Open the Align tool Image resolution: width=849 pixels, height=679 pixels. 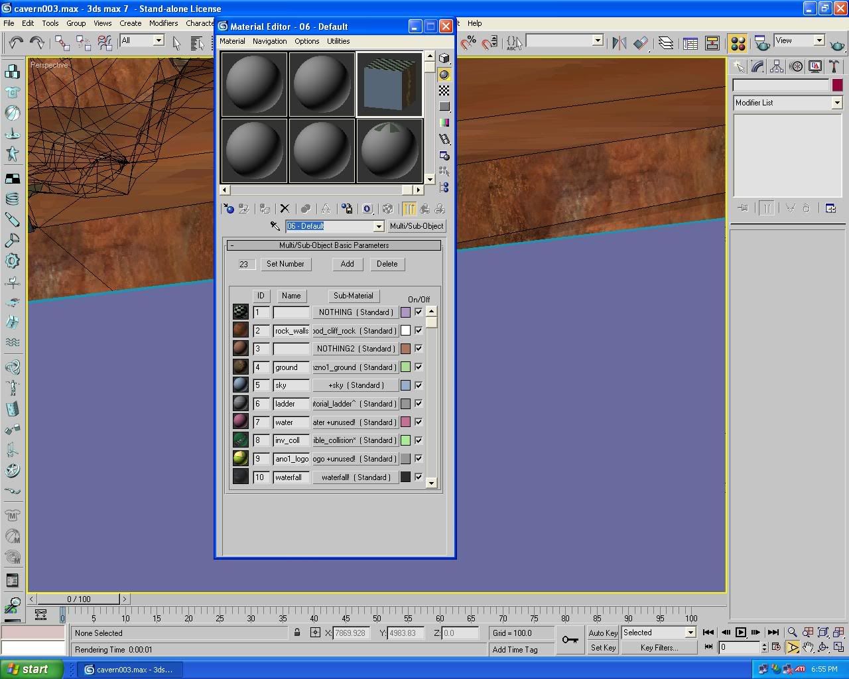(x=640, y=43)
